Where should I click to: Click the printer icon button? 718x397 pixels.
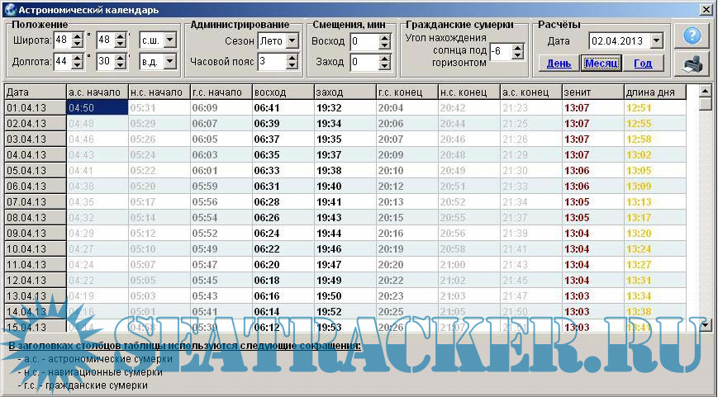692,64
